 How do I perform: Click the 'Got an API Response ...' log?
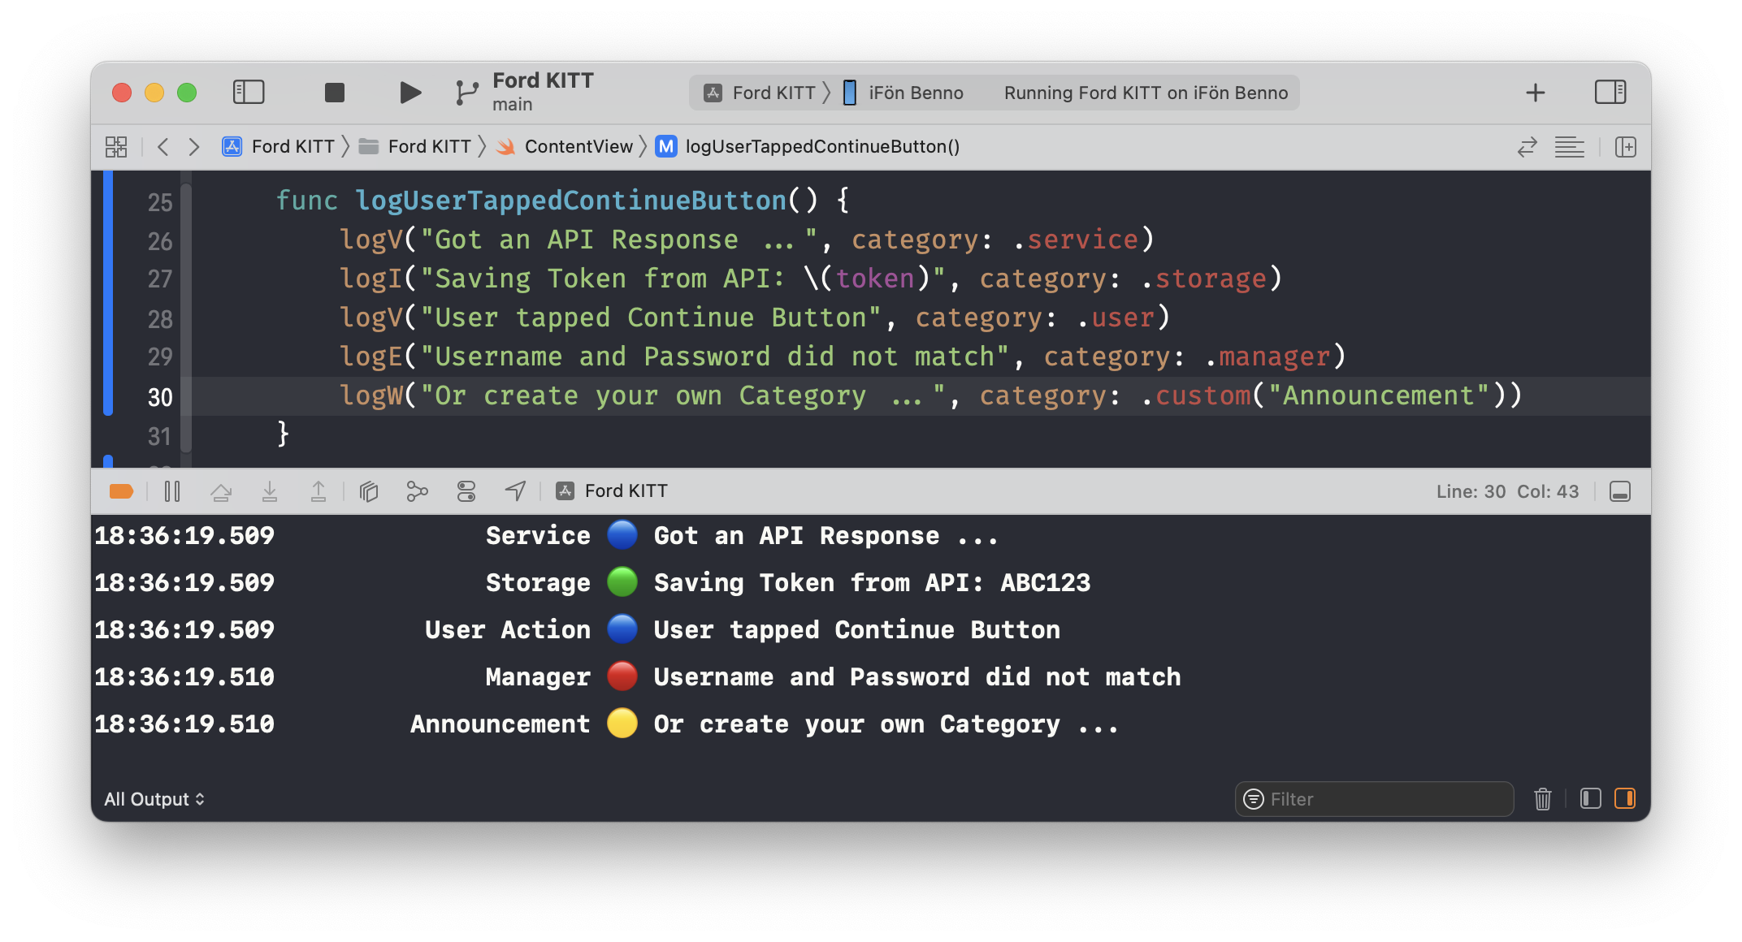coord(826,536)
